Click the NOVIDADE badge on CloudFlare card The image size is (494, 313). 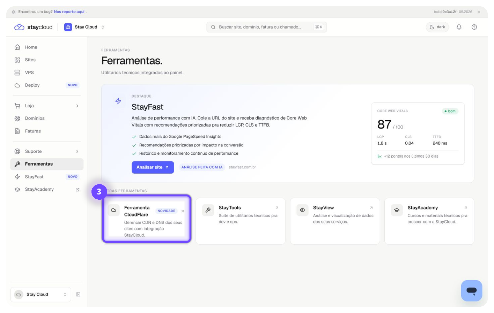pos(166,211)
